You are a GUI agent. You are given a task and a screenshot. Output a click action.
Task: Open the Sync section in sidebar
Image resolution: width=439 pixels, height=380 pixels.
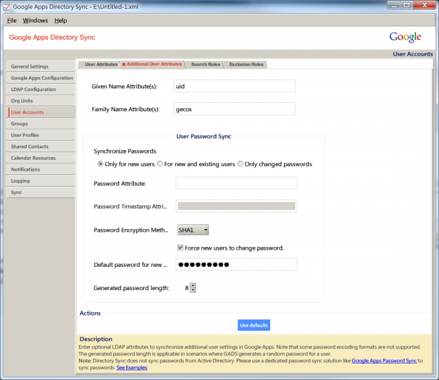[41, 192]
